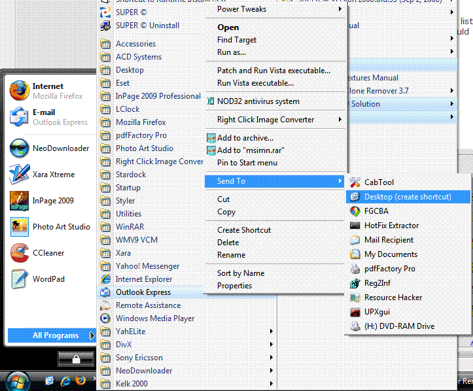Viewport: 473px width, 391px height.
Task: Open Xara Xtreme pinned icon
Action: tap(20, 175)
